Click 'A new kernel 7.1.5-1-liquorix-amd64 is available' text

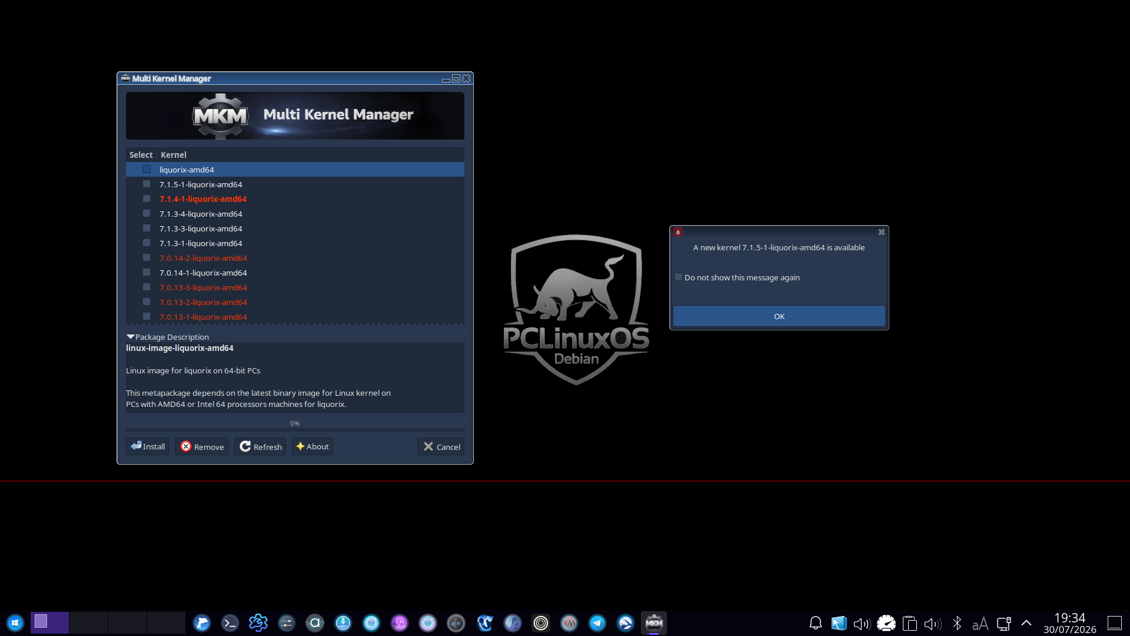[x=779, y=247]
